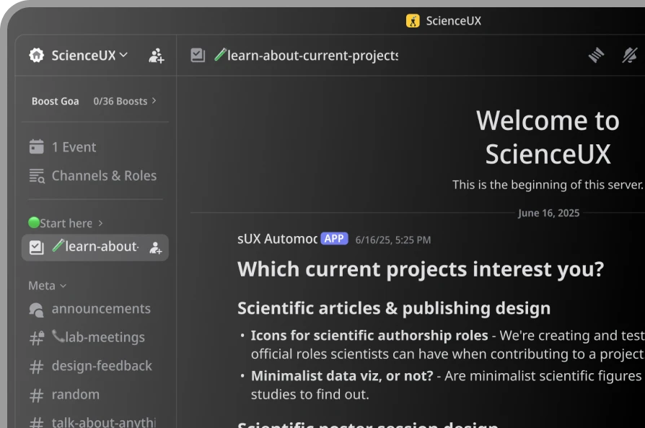Click the sUX Automod username
Viewport: 645px width, 428px height.
[277, 239]
